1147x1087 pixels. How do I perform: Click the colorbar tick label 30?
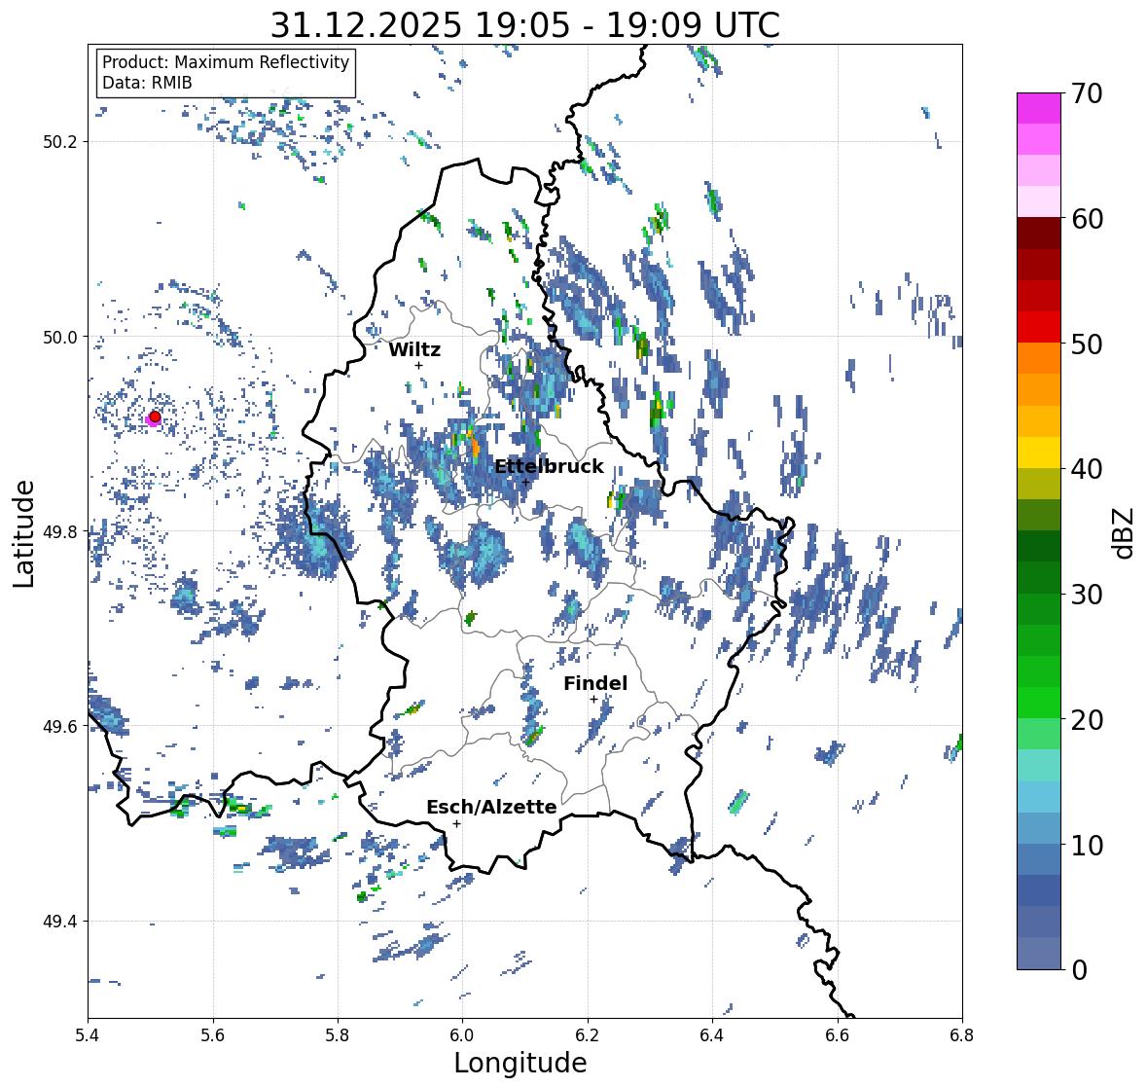click(1087, 594)
